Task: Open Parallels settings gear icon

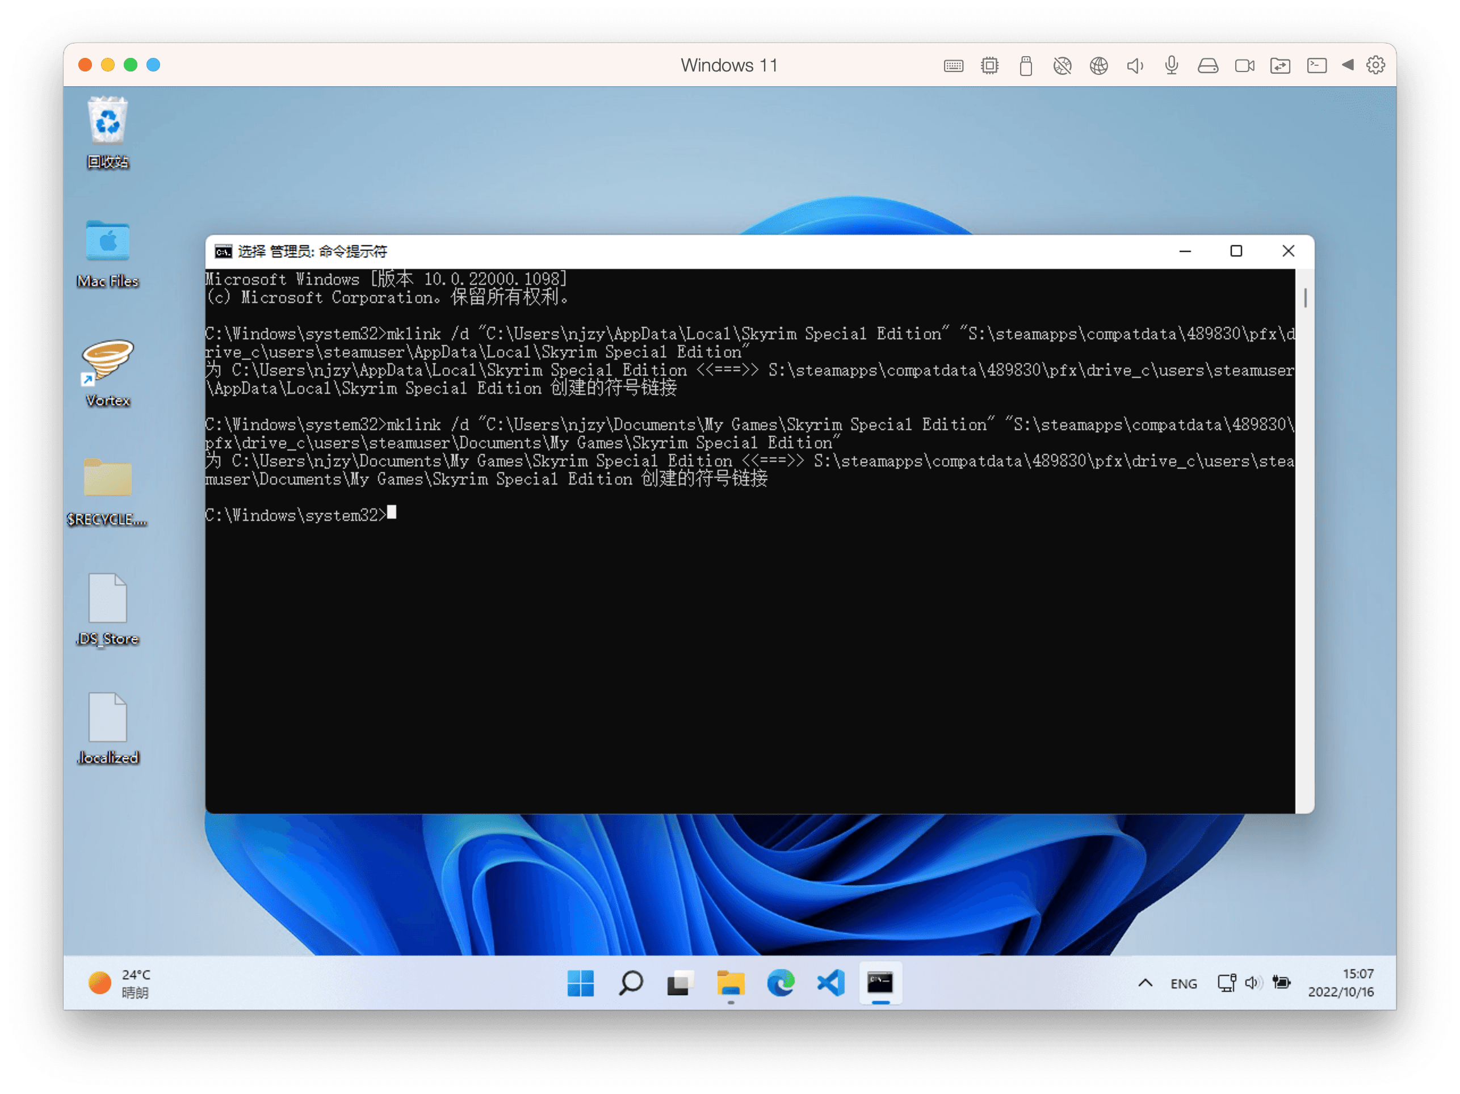Action: click(x=1375, y=65)
